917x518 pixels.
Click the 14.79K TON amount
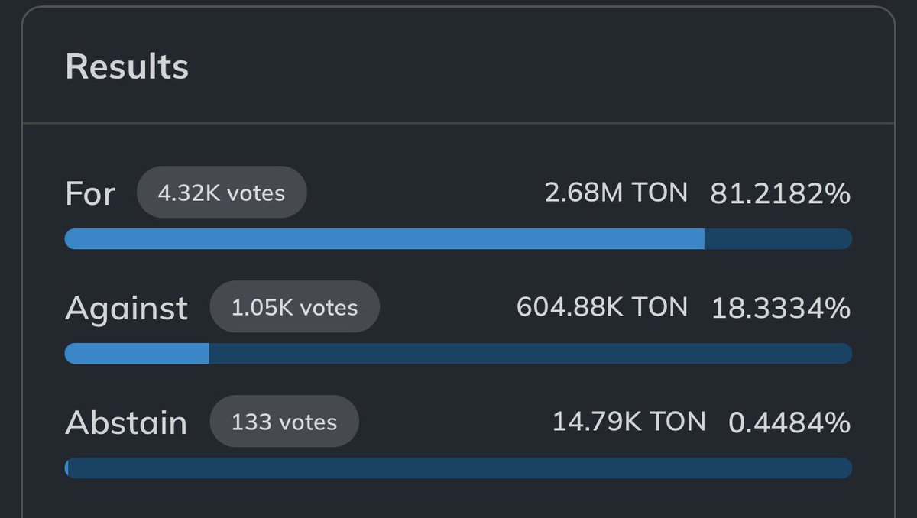click(629, 422)
